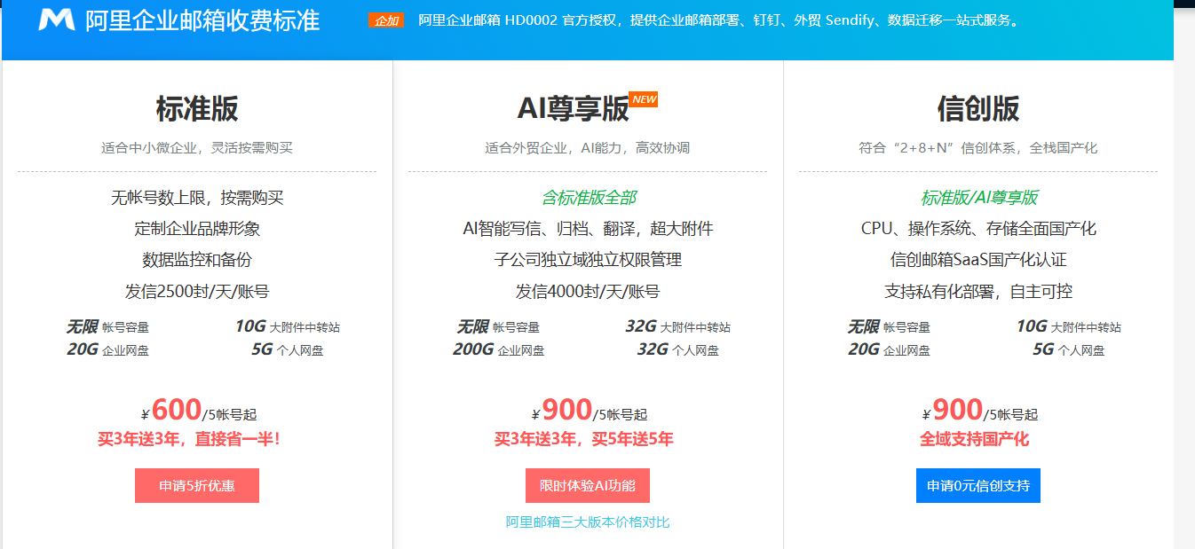Click the 阿里企业邮箱收费标准 header title
Screen dimensions: 1195x549
point(202,20)
